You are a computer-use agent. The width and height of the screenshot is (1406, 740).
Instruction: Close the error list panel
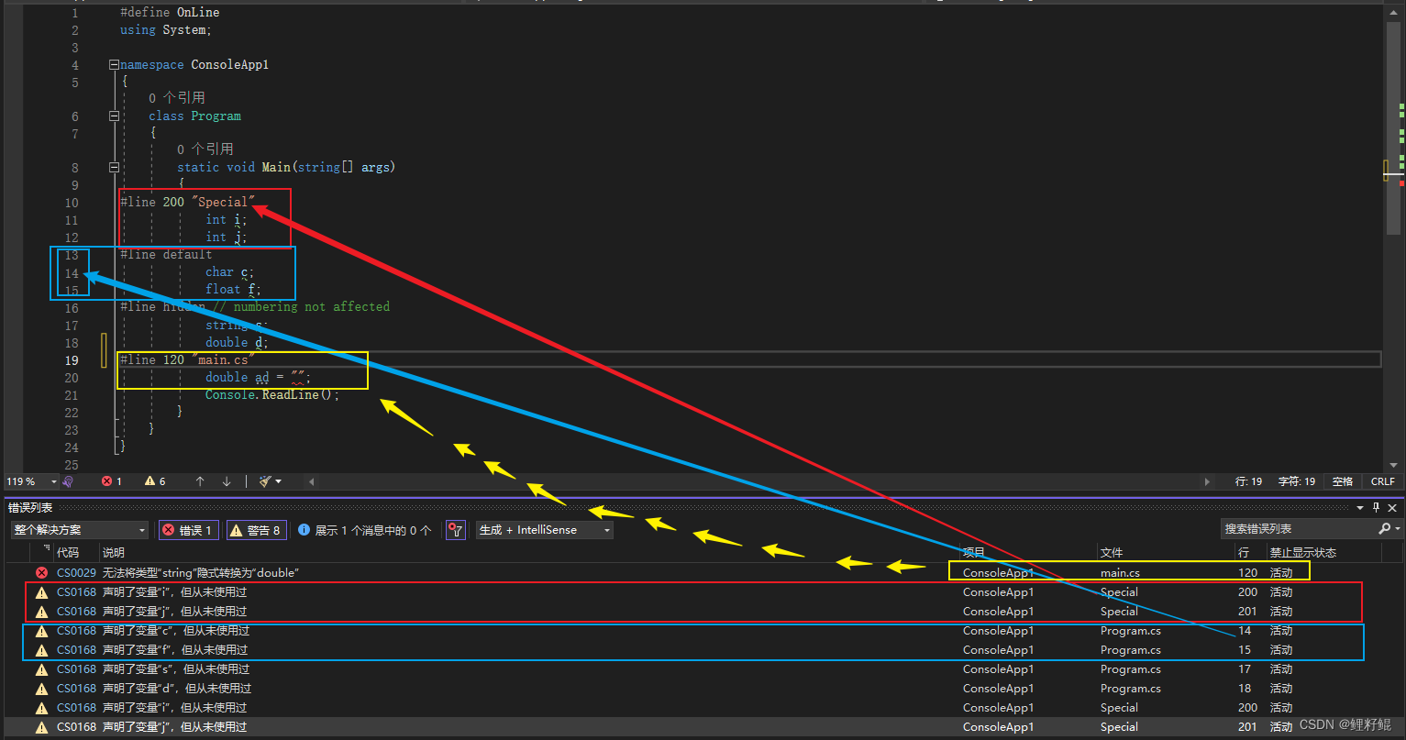(x=1393, y=507)
